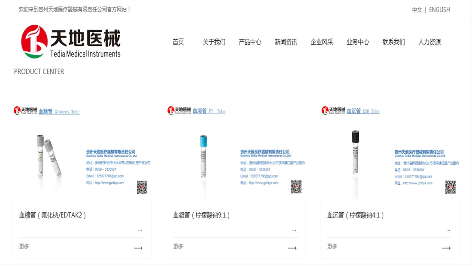Click the QR code on the ESR Tube card
Image resolution: width=472 pixels, height=265 pixels.
[450, 188]
